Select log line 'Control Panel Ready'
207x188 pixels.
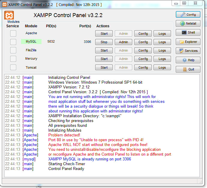tap(66, 169)
